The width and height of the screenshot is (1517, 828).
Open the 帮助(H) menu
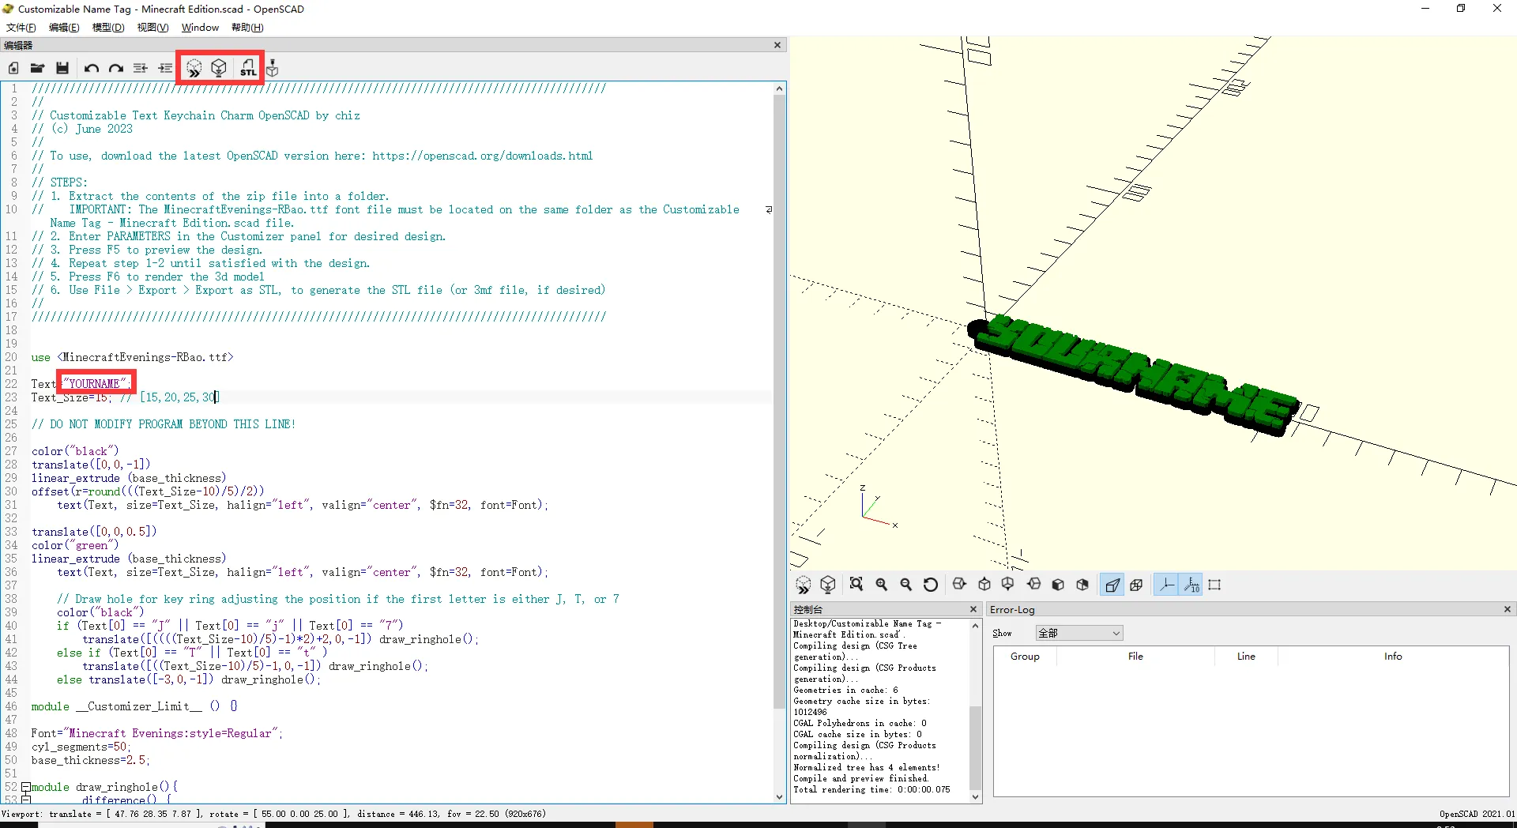tap(247, 28)
